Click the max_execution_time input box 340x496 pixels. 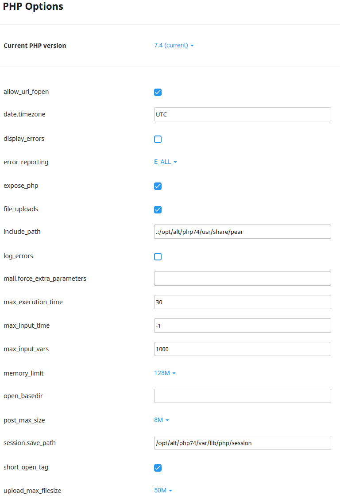[x=242, y=302]
